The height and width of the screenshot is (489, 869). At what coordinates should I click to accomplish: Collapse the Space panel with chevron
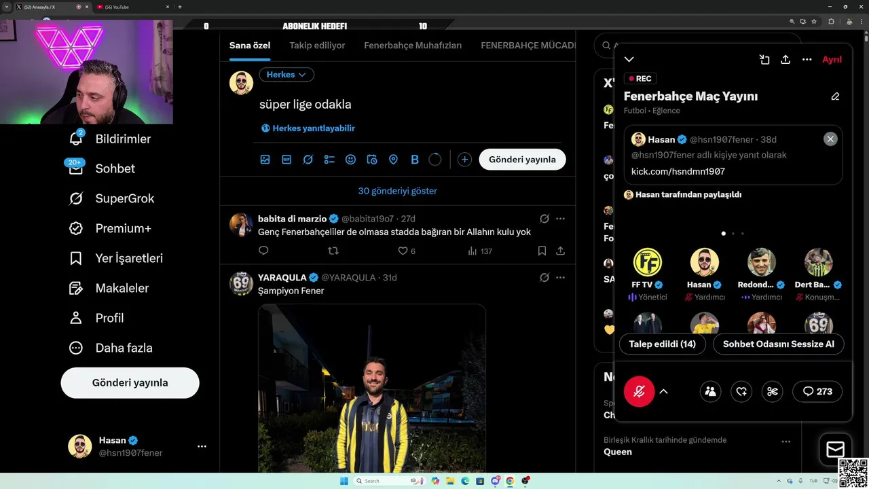pos(629,60)
